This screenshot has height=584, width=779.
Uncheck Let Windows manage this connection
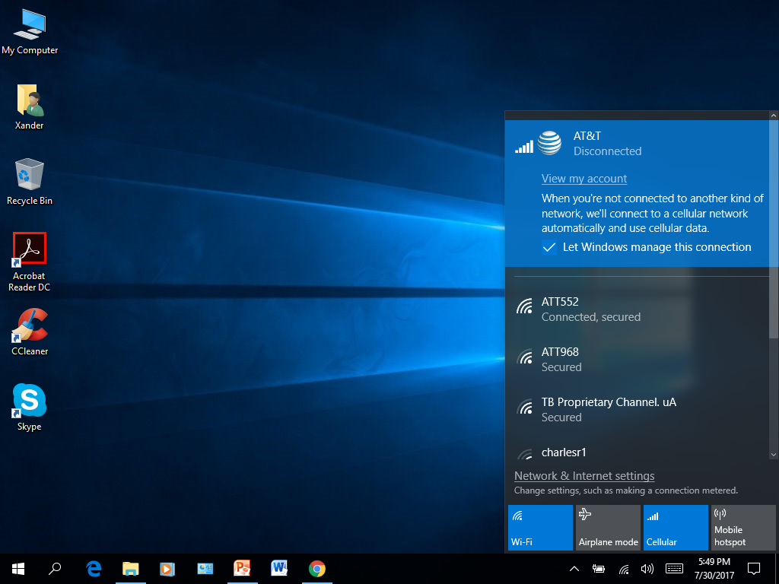pyautogui.click(x=549, y=247)
